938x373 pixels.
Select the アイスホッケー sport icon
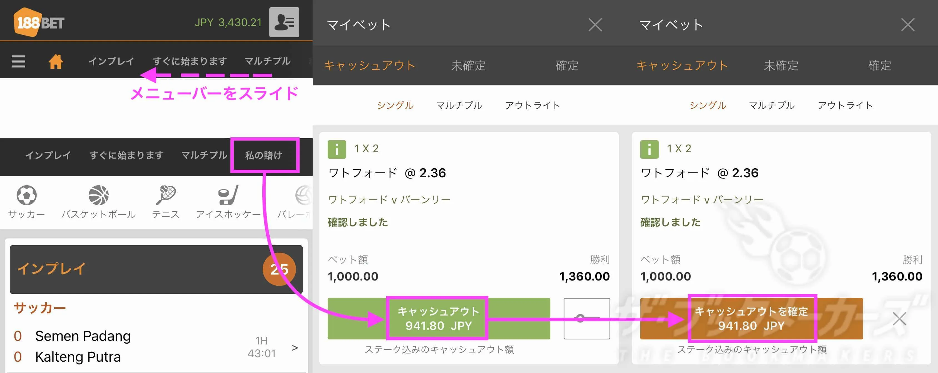point(228,195)
